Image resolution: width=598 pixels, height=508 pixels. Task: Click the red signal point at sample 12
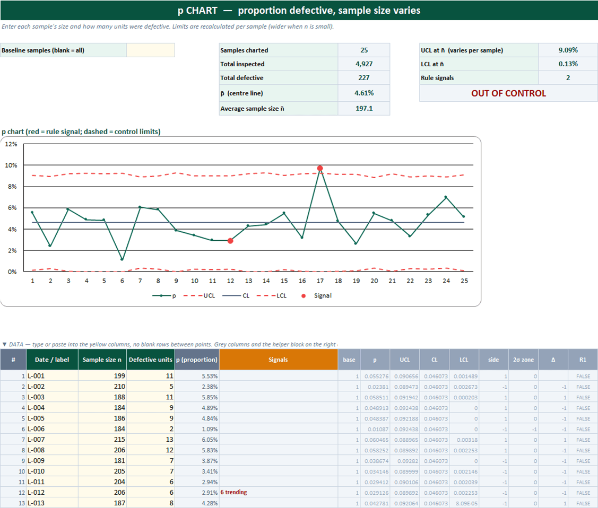click(x=230, y=241)
